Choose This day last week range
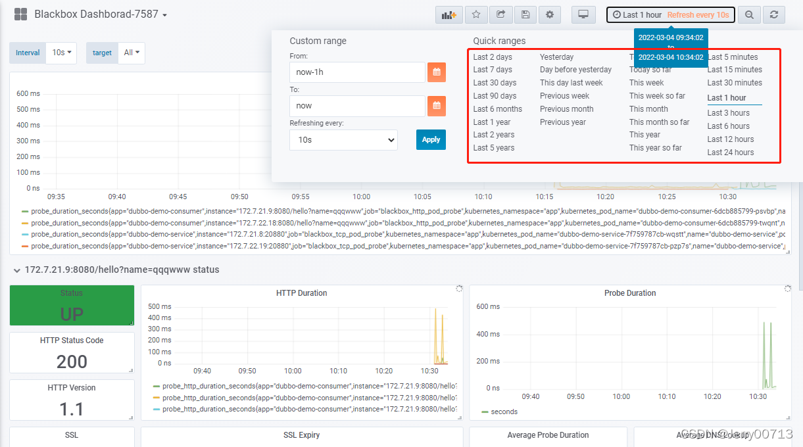 (x=572, y=83)
